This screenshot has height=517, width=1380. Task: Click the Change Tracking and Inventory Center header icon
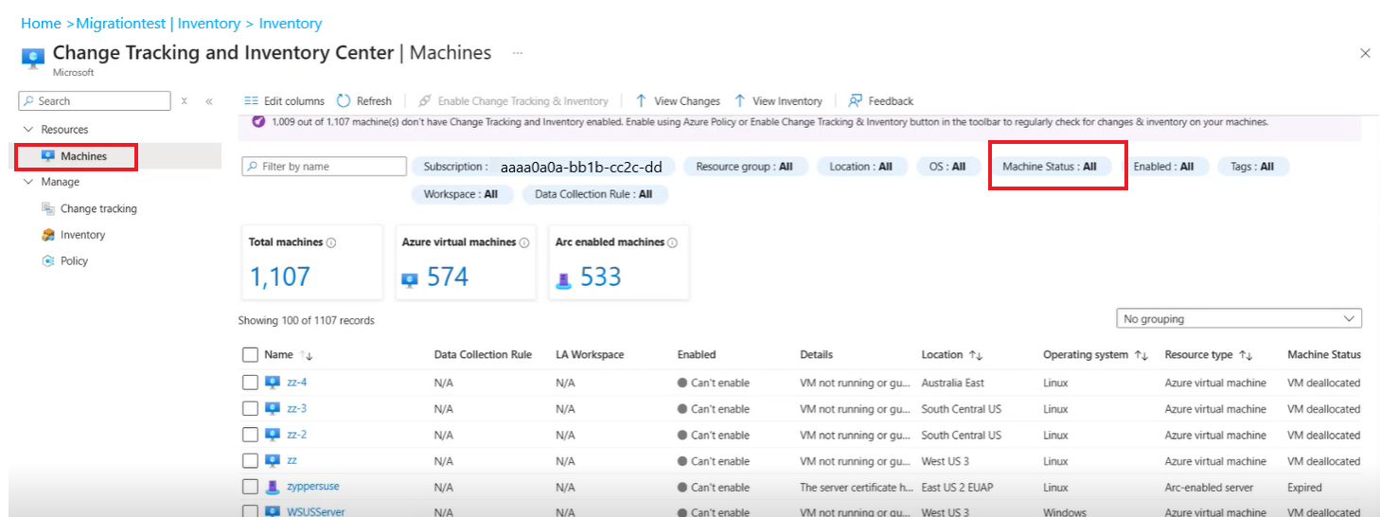pos(33,57)
